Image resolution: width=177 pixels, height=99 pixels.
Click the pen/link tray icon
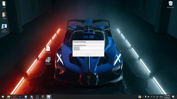coord(157,97)
